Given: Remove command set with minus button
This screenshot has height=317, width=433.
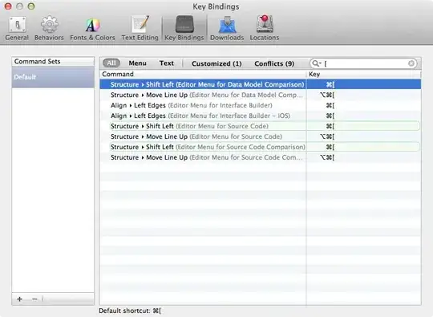Looking at the screenshot, I should tap(34, 299).
